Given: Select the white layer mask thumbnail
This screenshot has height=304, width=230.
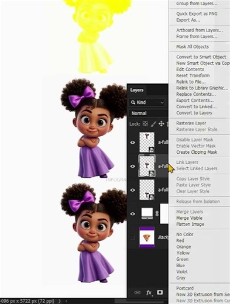Looking at the screenshot, I should (x=164, y=214).
